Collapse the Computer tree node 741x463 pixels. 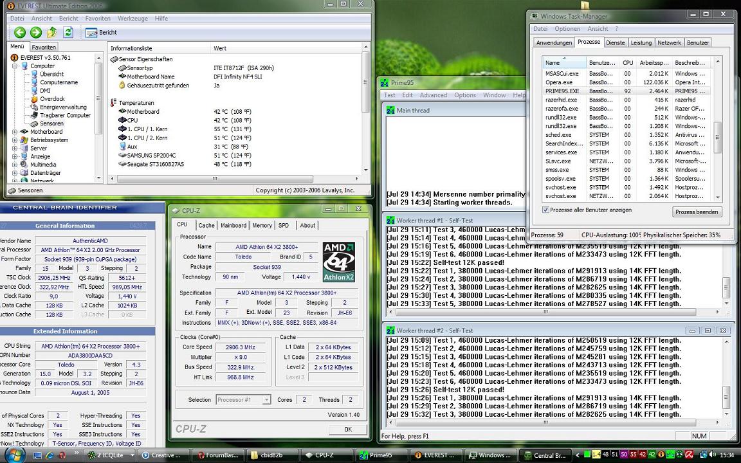tap(15, 66)
